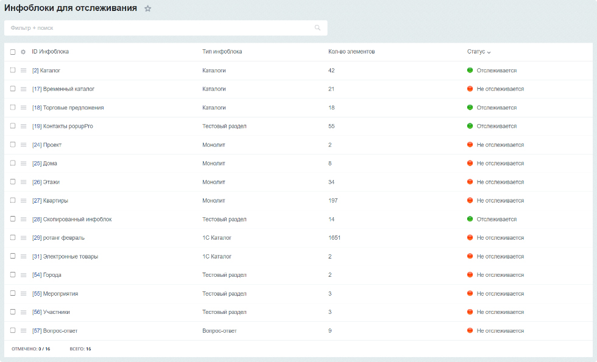This screenshot has height=362, width=597.
Task: Click the ID Инфоблока column header
Action: click(x=50, y=52)
